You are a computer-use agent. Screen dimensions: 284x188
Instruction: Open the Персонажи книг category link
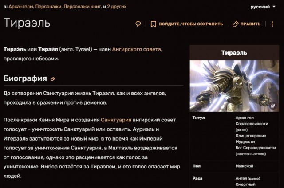[x=82, y=7]
